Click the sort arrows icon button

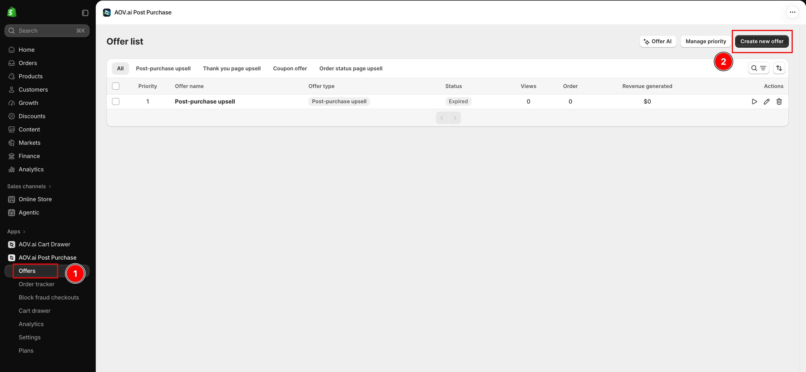click(779, 68)
